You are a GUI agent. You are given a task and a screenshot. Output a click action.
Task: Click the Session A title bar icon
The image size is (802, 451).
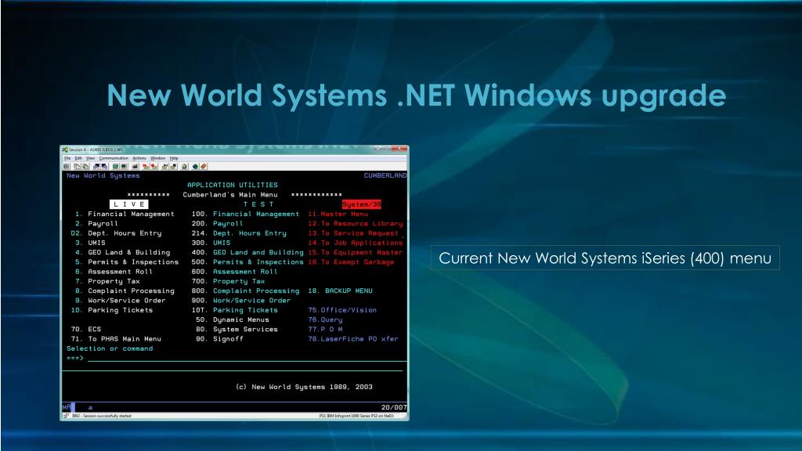(x=65, y=150)
